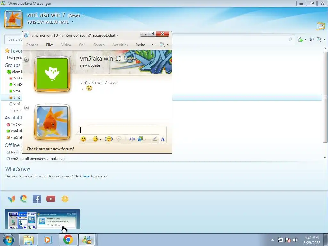Click the Groups heading

pos(12,65)
